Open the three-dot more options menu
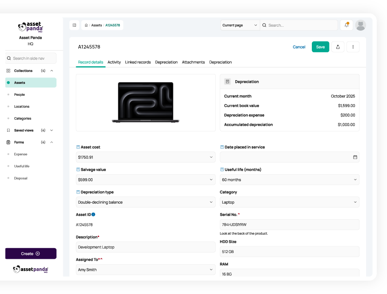This screenshot has height=294, width=387. (353, 47)
